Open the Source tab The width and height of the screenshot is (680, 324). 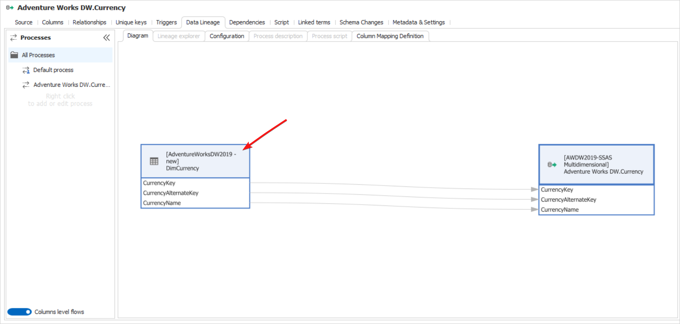[x=23, y=22]
